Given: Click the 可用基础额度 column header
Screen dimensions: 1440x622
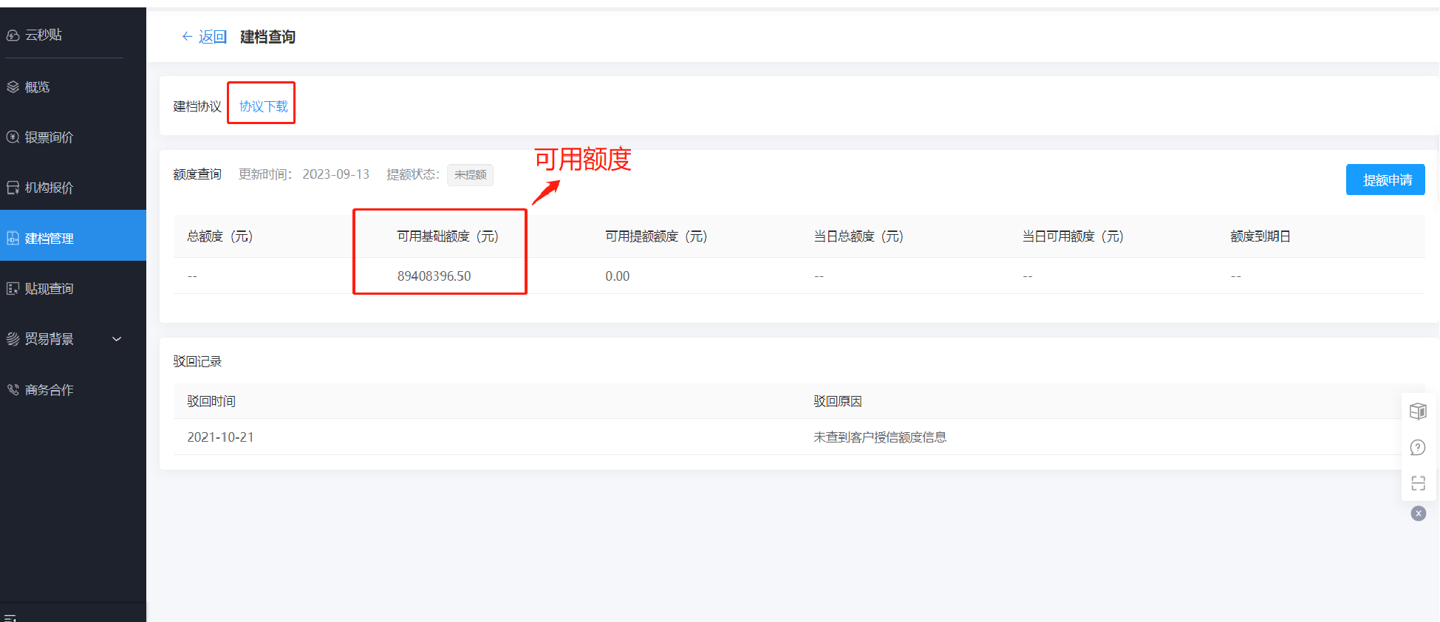Looking at the screenshot, I should [447, 236].
